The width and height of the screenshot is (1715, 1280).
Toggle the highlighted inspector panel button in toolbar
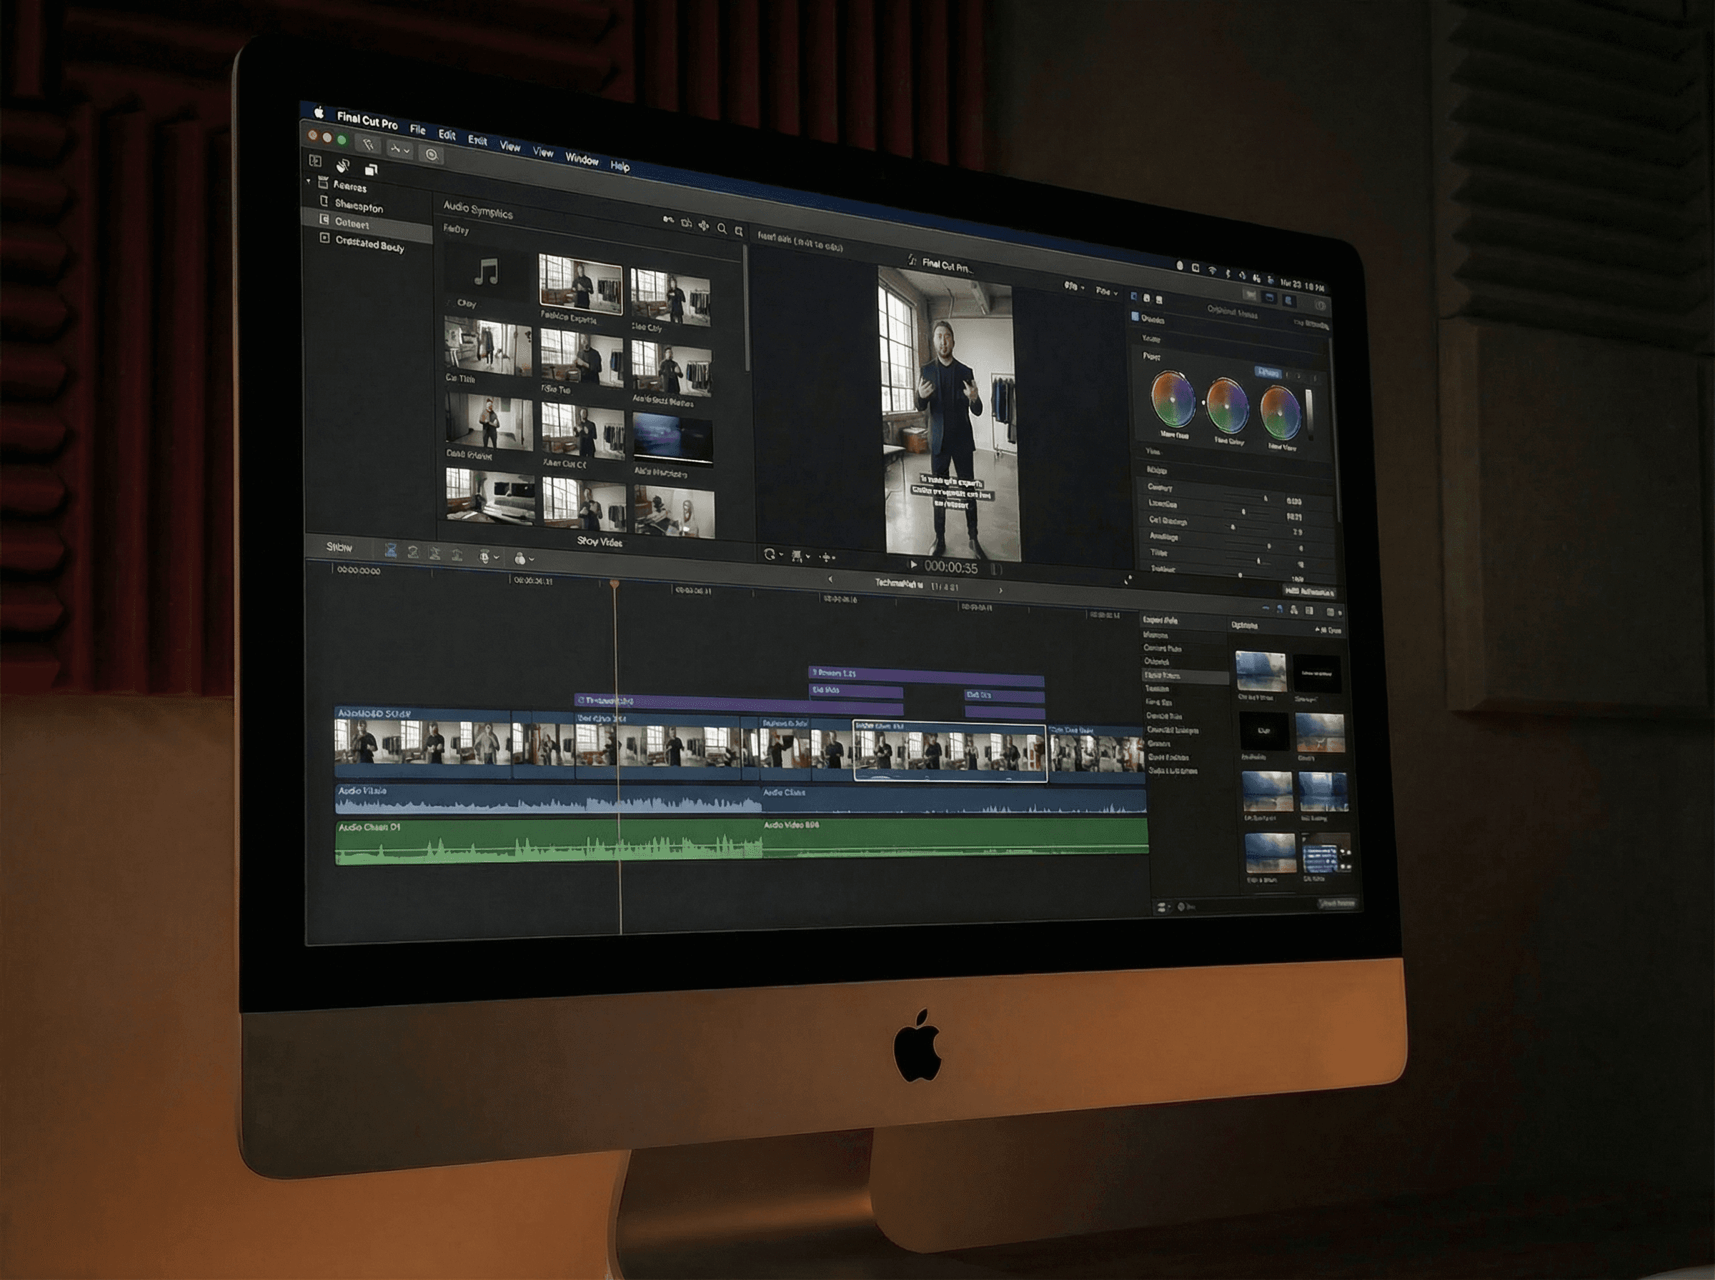click(x=1289, y=301)
